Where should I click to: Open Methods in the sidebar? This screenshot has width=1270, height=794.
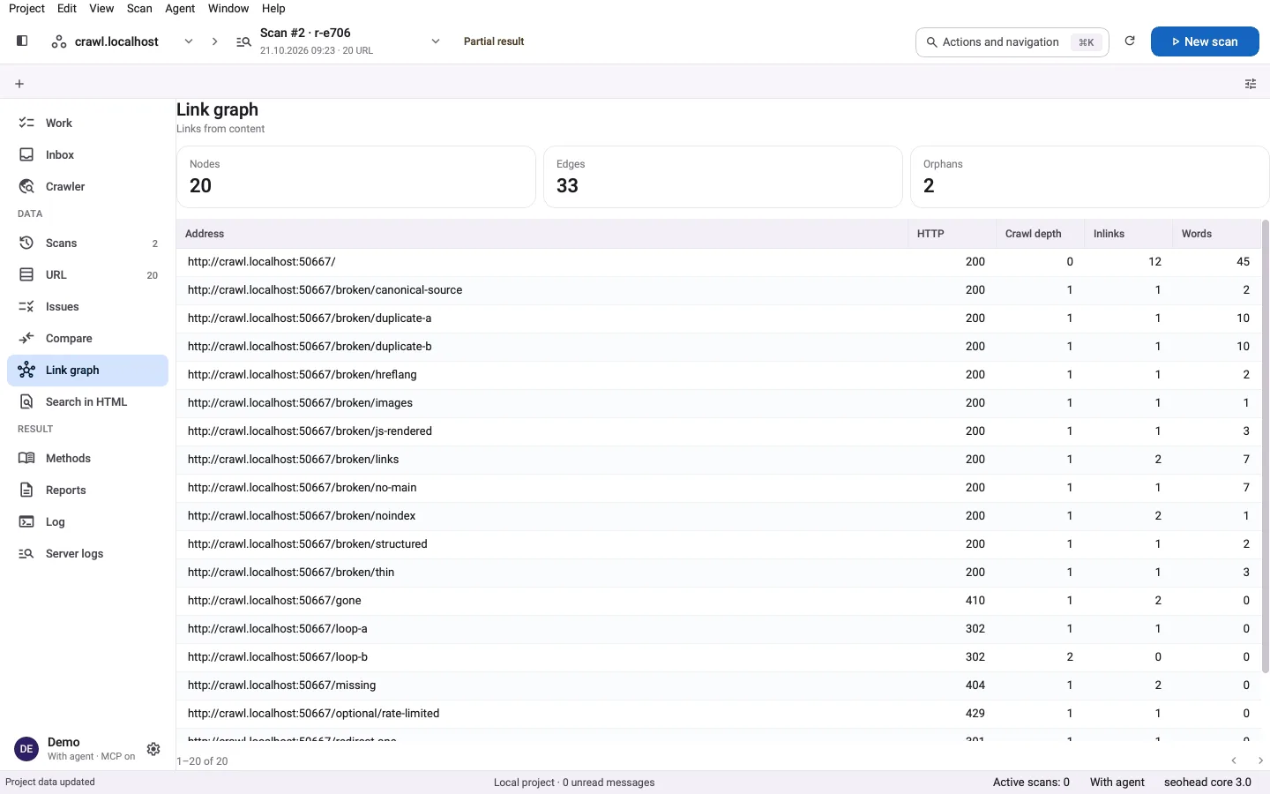coord(87,458)
